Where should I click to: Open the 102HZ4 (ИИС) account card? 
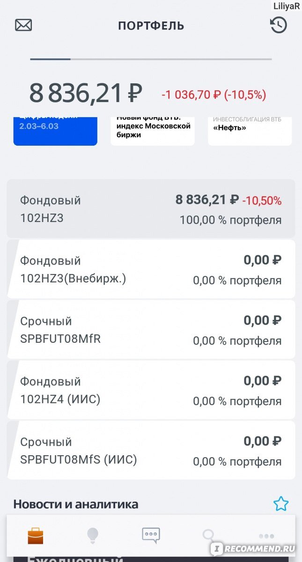tap(151, 390)
